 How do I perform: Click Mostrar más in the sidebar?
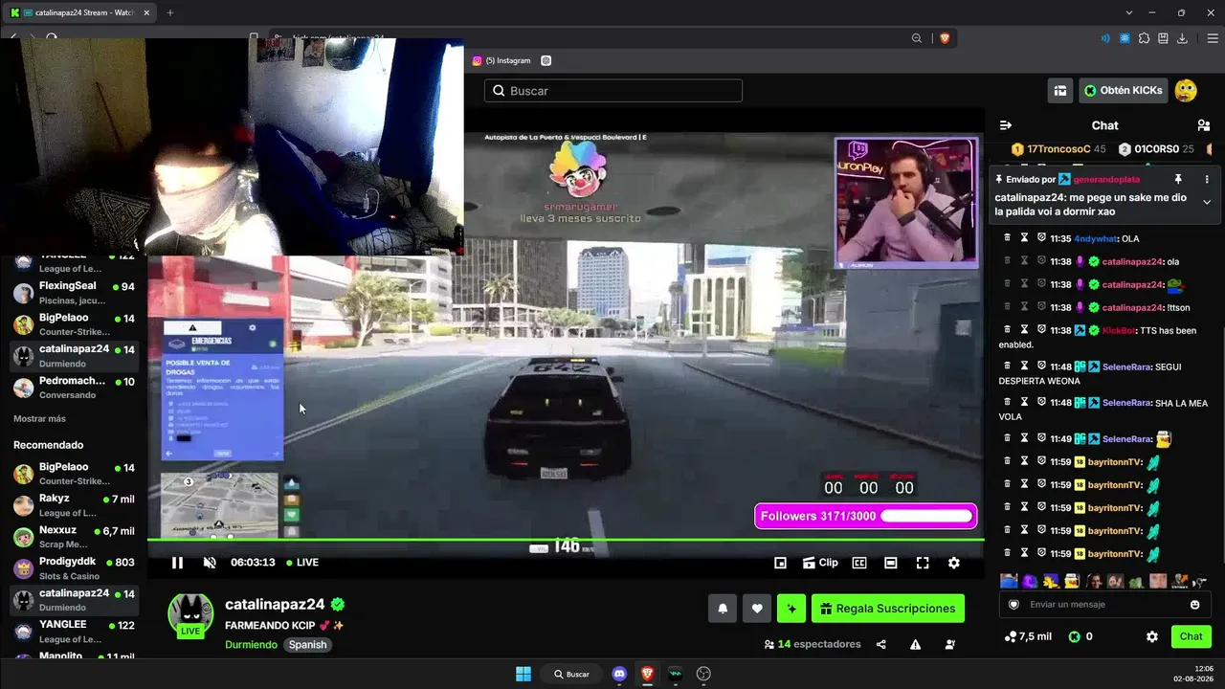tap(39, 419)
